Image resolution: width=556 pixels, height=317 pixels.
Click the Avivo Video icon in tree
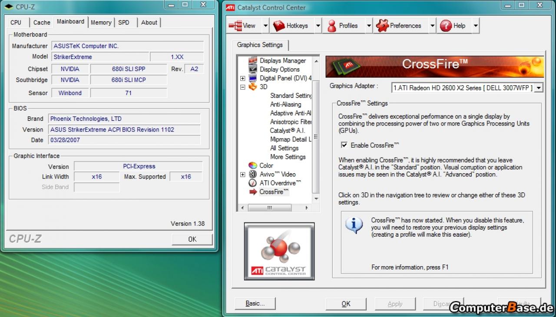point(253,174)
